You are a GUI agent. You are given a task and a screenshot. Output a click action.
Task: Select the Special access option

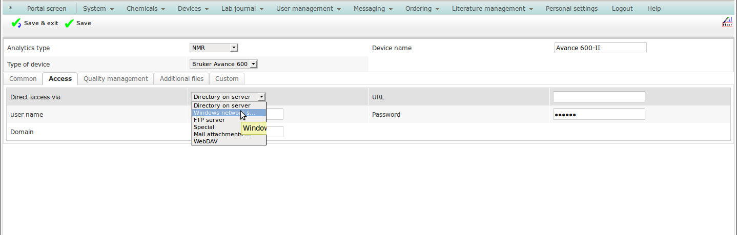tap(204, 127)
